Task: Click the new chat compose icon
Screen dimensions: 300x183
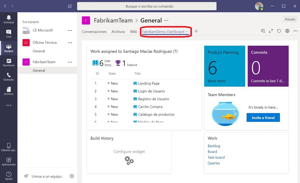Action: [x=70, y=6]
